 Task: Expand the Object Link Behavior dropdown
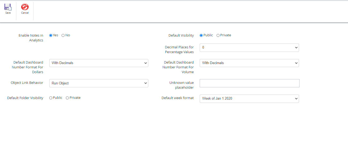[99, 83]
